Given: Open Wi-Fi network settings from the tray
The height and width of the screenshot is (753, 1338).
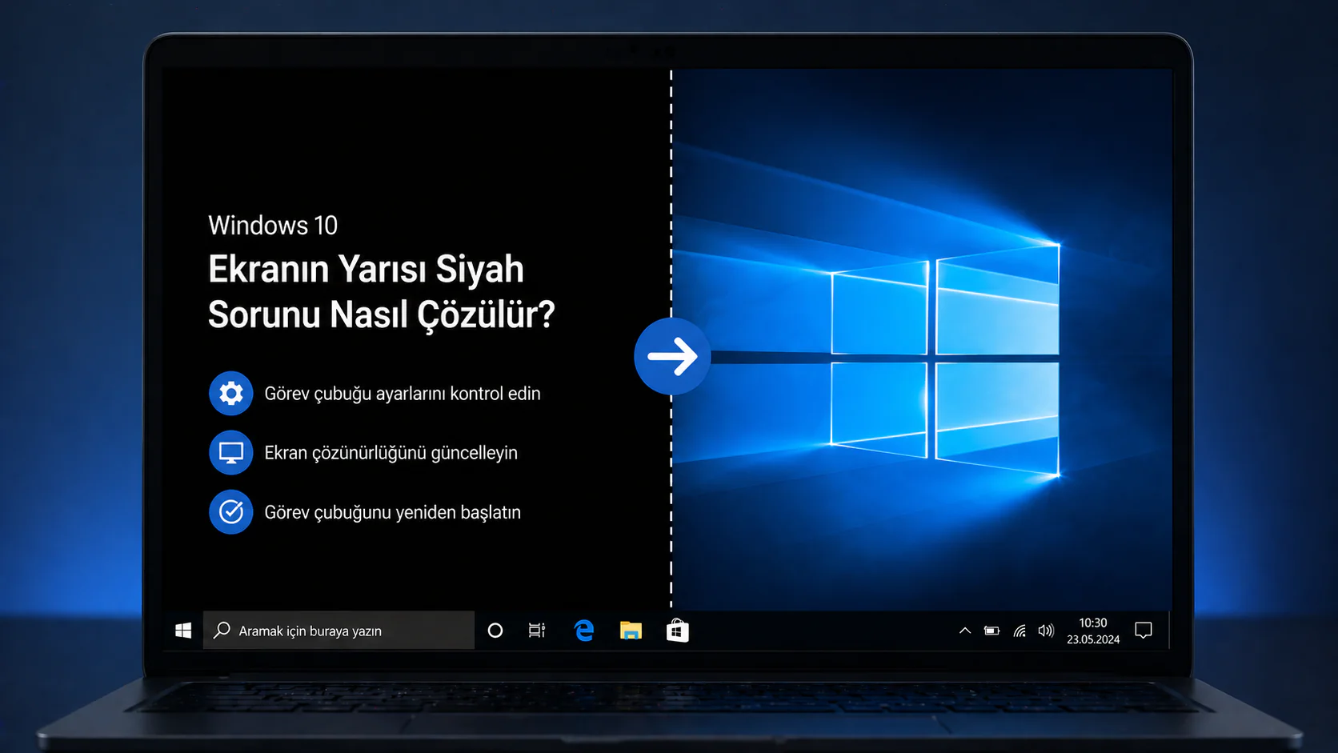Looking at the screenshot, I should pos(1019,631).
